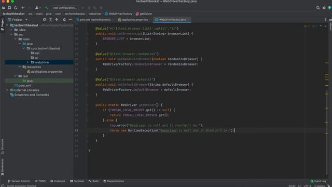Click the Reload from disk icon
The width and height of the screenshot is (332, 187).
[16, 8]
